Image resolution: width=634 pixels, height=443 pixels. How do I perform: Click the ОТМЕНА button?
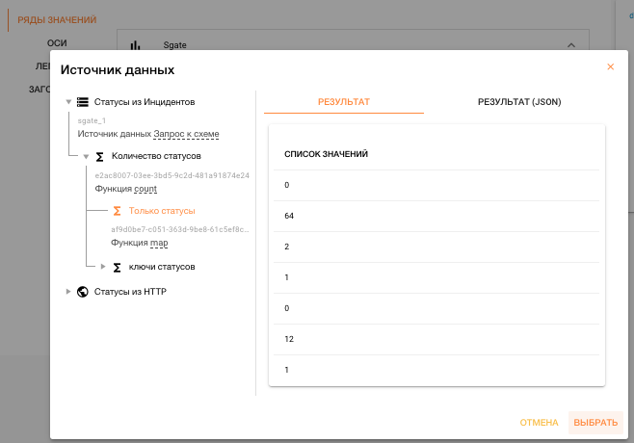pyautogui.click(x=539, y=423)
